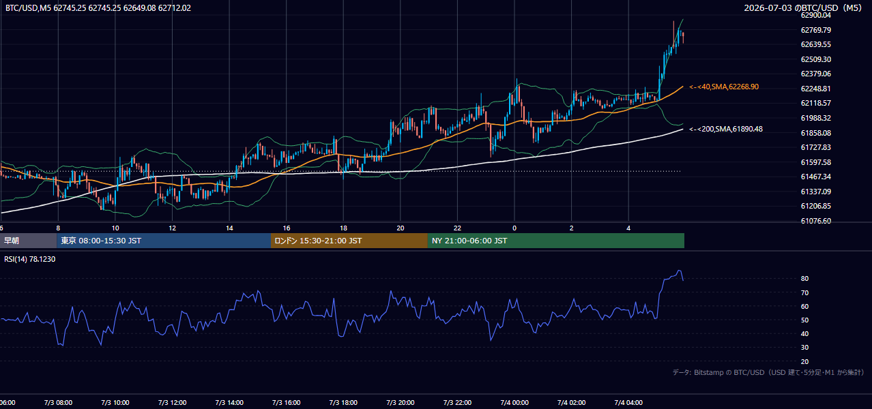Click hour label 22 under price chart
The width and height of the screenshot is (872, 409).
[457, 228]
